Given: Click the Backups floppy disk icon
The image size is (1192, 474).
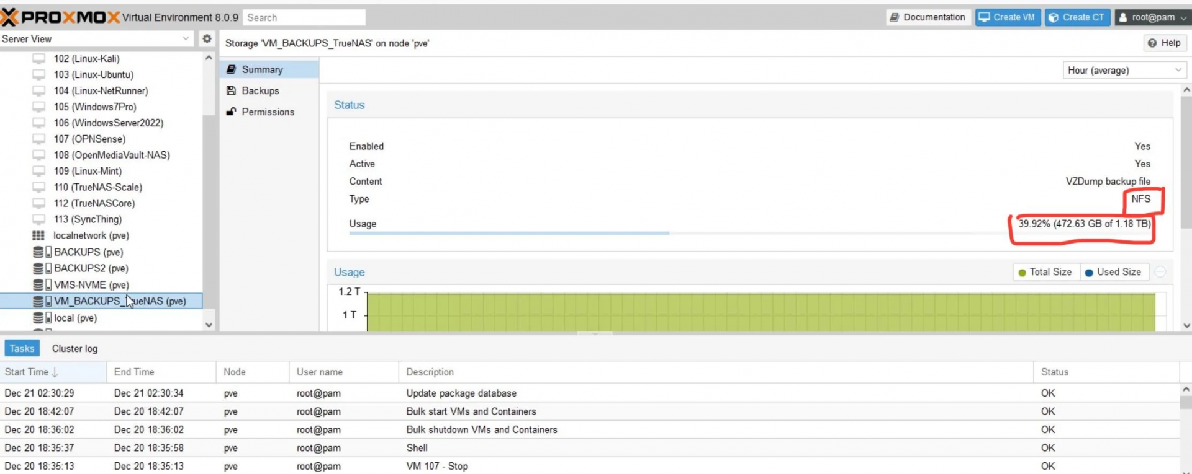Looking at the screenshot, I should coord(231,90).
